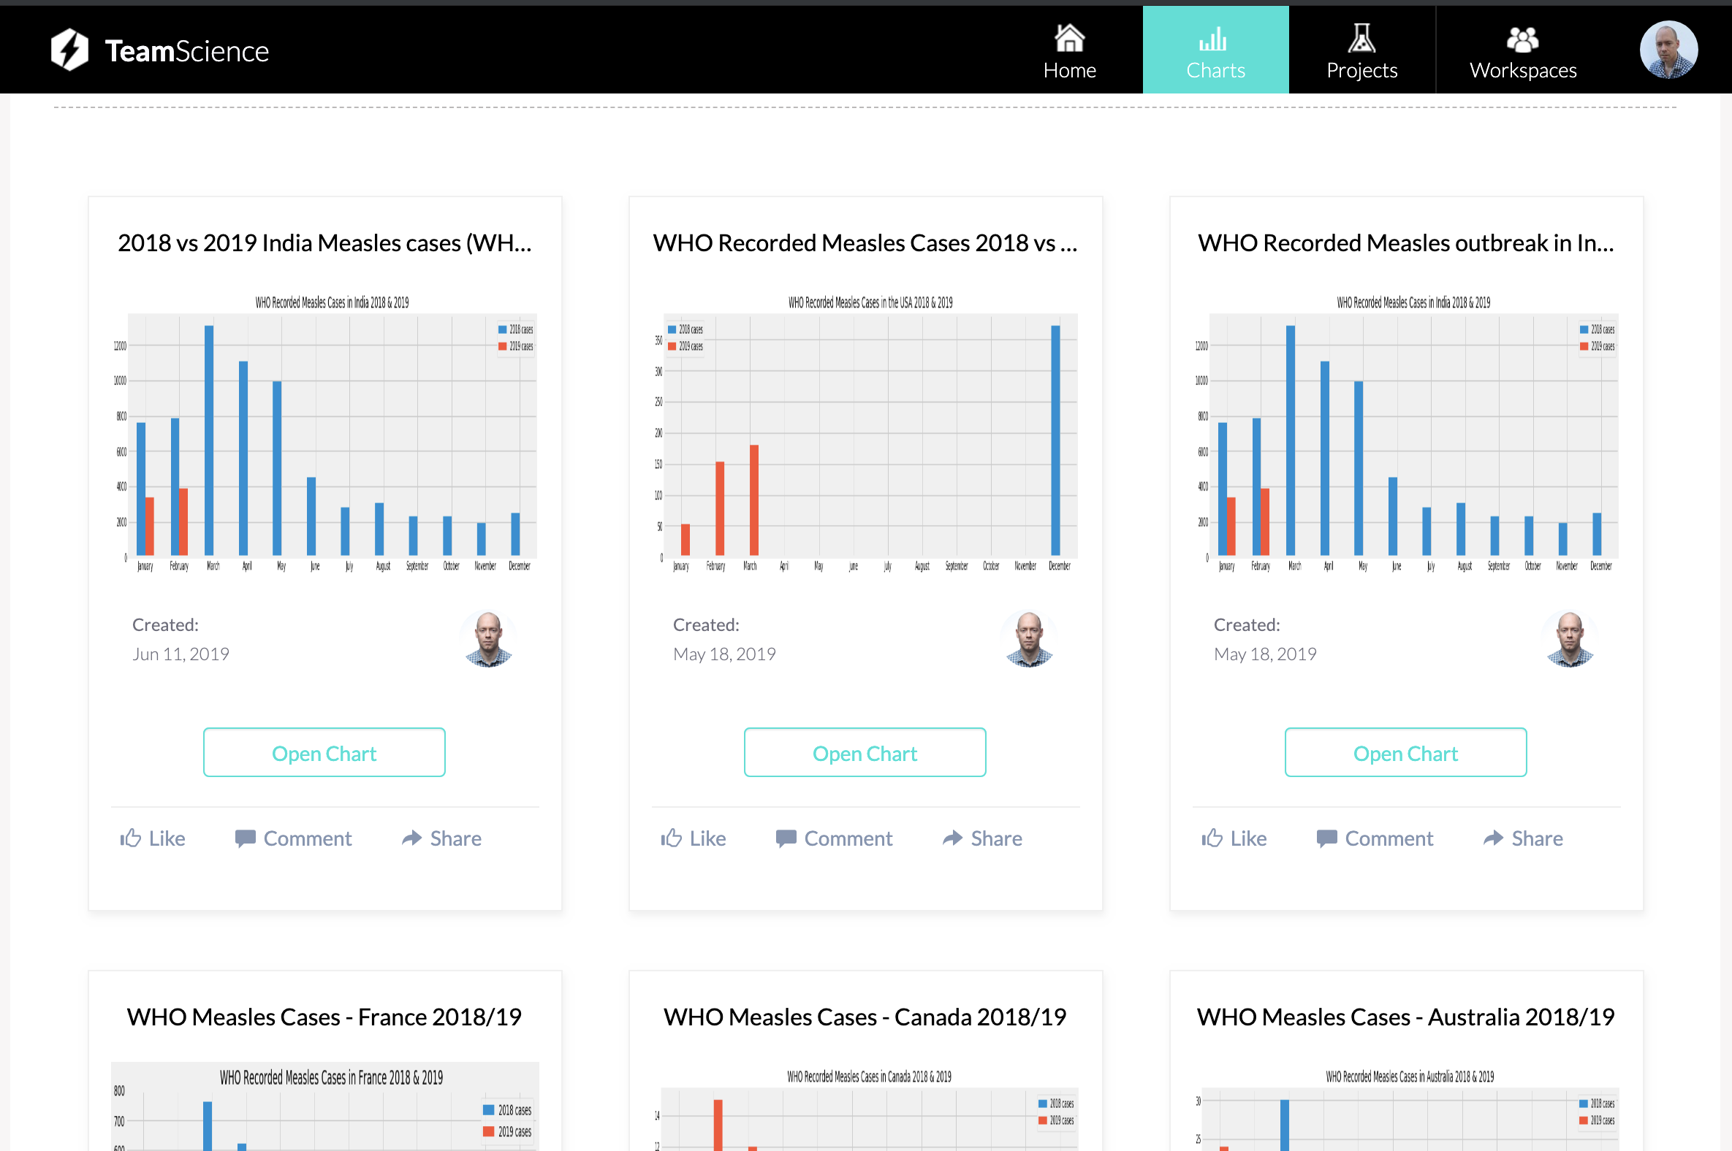This screenshot has width=1732, height=1151.
Task: Click the Comment bubble on the USA chart
Action: point(833,838)
